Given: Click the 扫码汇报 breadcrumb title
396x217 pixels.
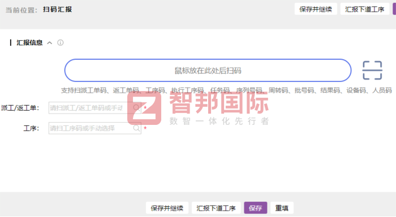Looking at the screenshot, I should tap(57, 10).
